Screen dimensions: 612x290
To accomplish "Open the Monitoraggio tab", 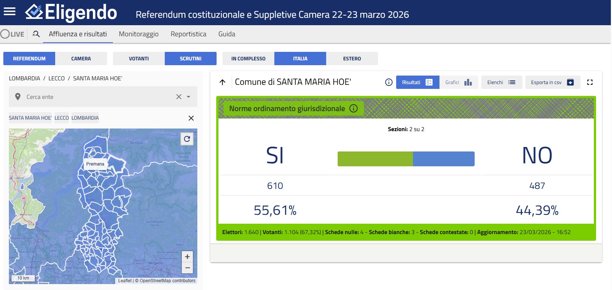I will coord(138,34).
